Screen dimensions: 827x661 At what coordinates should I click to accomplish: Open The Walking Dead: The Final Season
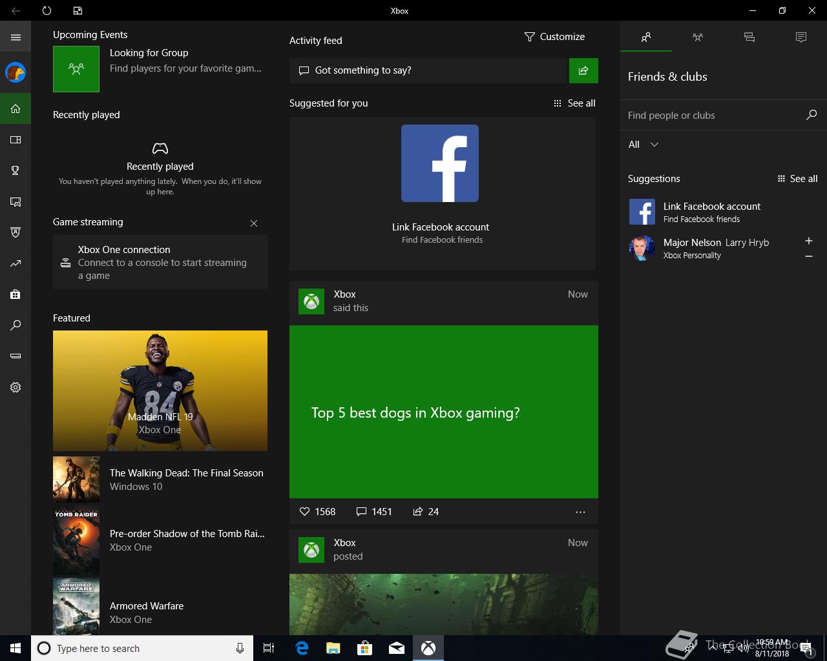click(160, 480)
